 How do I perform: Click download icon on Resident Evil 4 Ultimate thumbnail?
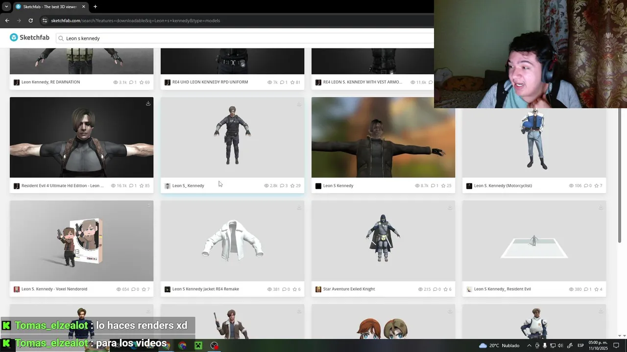pos(148,103)
